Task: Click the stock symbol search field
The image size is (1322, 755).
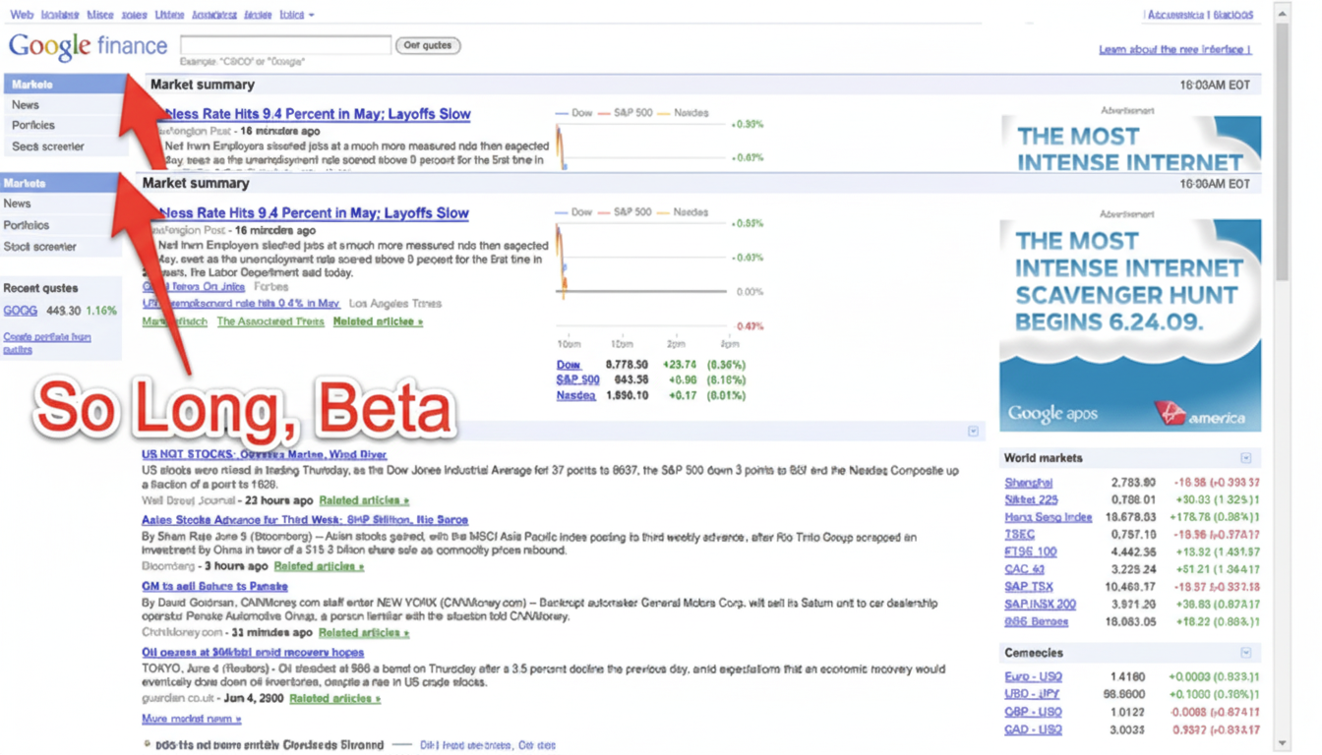Action: point(284,44)
